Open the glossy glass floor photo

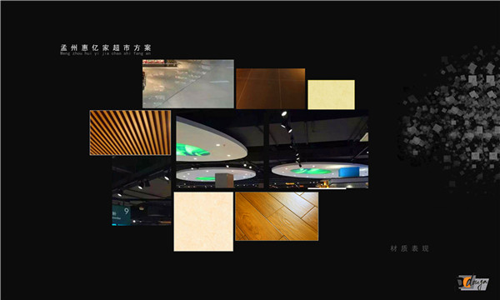(x=188, y=84)
